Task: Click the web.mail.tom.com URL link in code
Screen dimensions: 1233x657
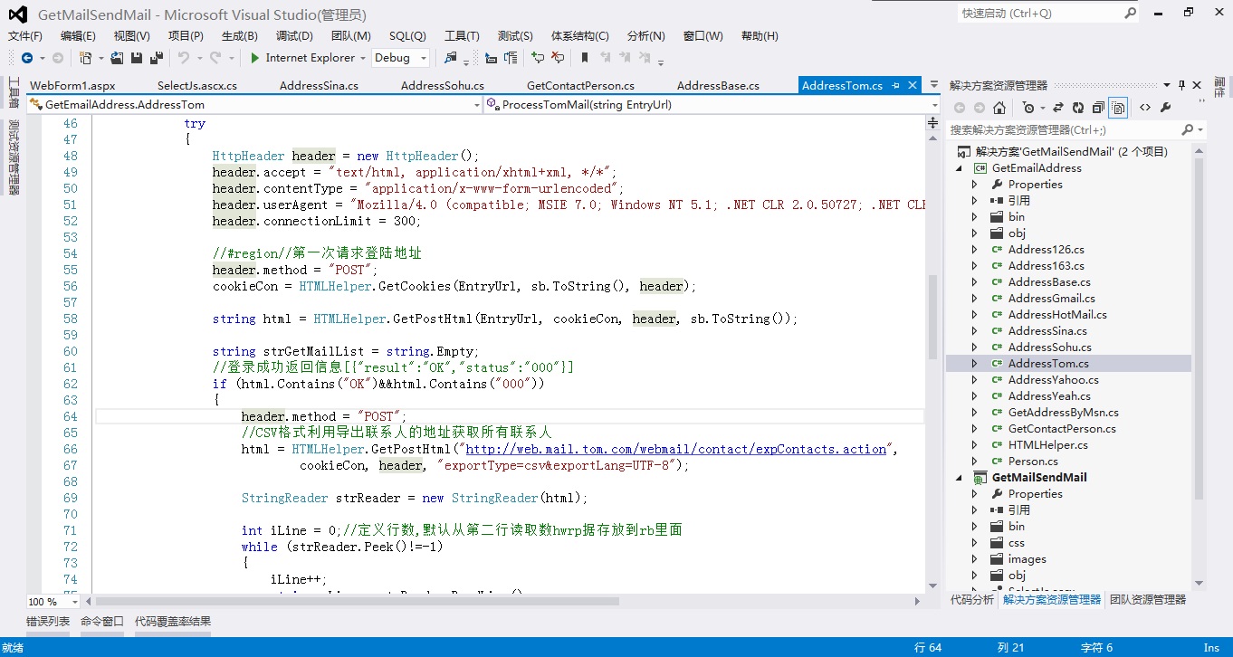Action: click(x=676, y=449)
